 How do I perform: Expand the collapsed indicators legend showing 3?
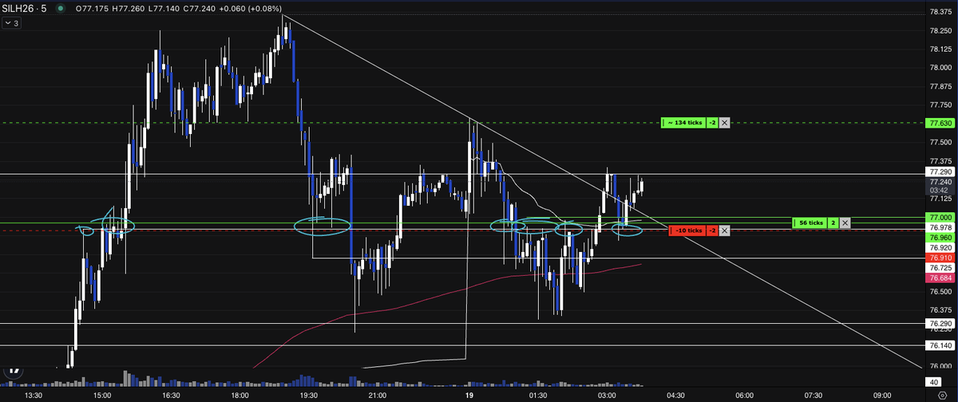11,24
